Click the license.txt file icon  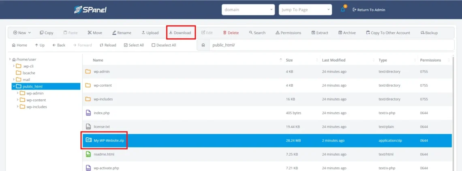click(x=88, y=126)
